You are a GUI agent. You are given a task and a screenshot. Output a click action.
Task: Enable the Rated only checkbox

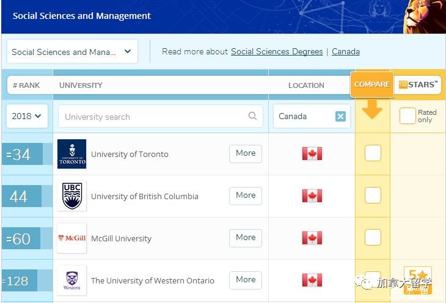pos(408,116)
